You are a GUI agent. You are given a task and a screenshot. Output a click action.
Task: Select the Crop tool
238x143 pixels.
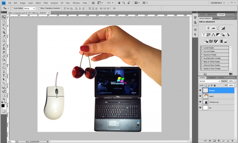(4, 32)
